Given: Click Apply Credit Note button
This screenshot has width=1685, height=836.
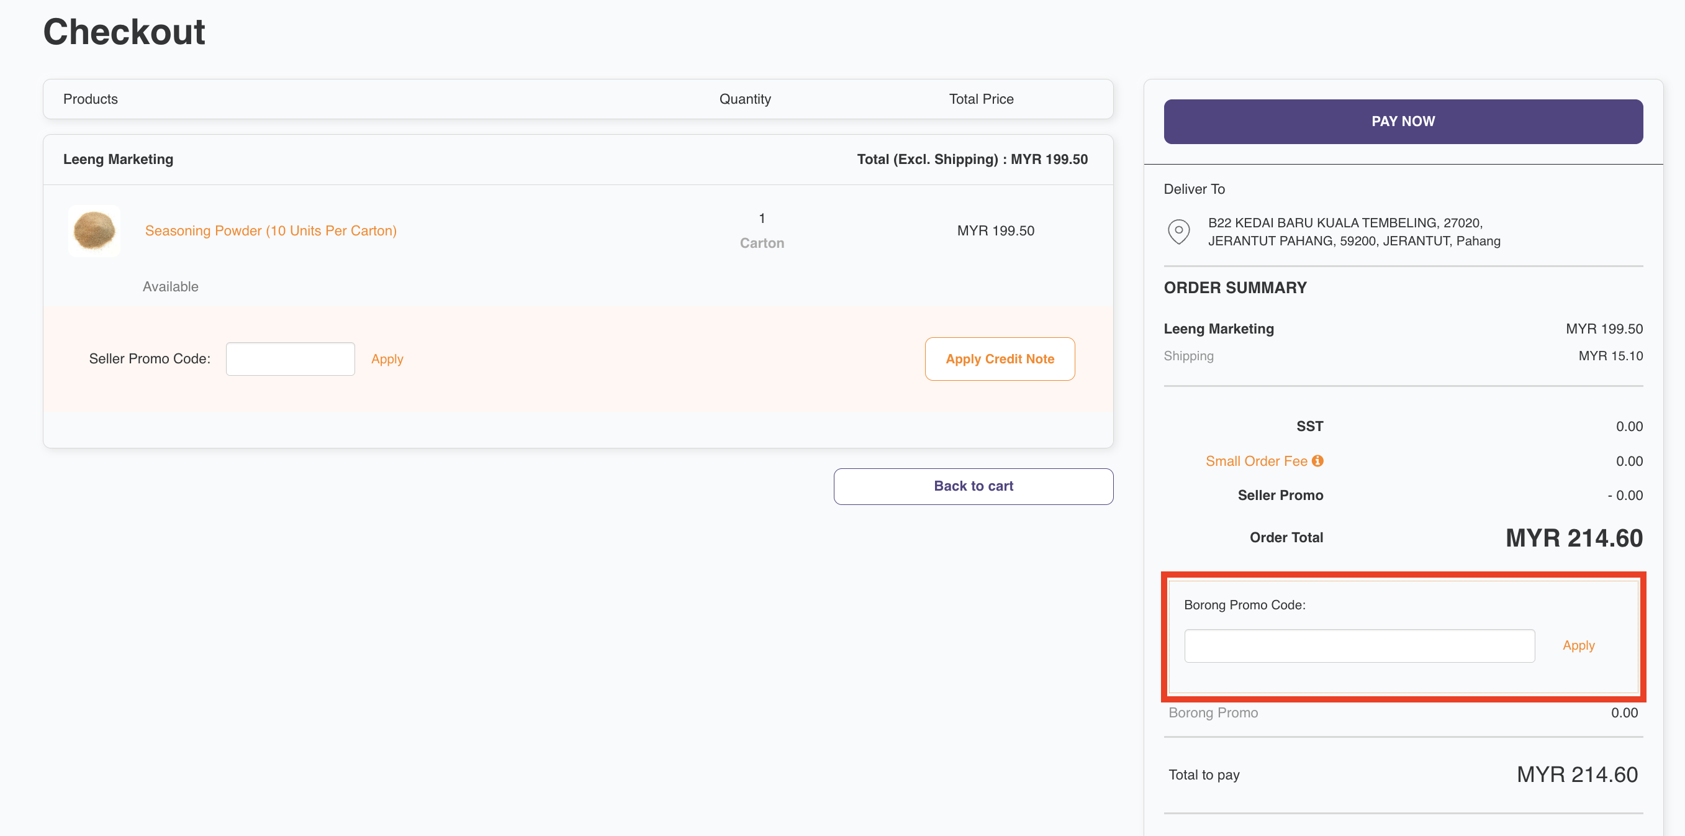Looking at the screenshot, I should click(999, 358).
